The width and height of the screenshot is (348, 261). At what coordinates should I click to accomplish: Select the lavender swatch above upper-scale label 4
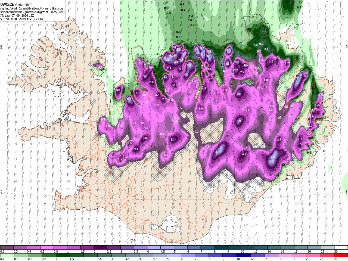pyautogui.click(x=154, y=247)
